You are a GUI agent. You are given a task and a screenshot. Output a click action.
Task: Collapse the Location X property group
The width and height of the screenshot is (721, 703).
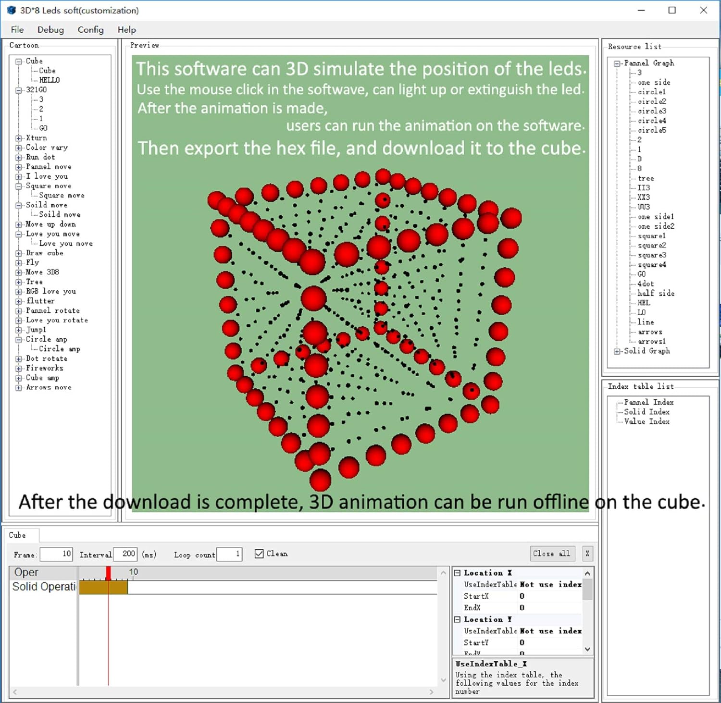[457, 572]
